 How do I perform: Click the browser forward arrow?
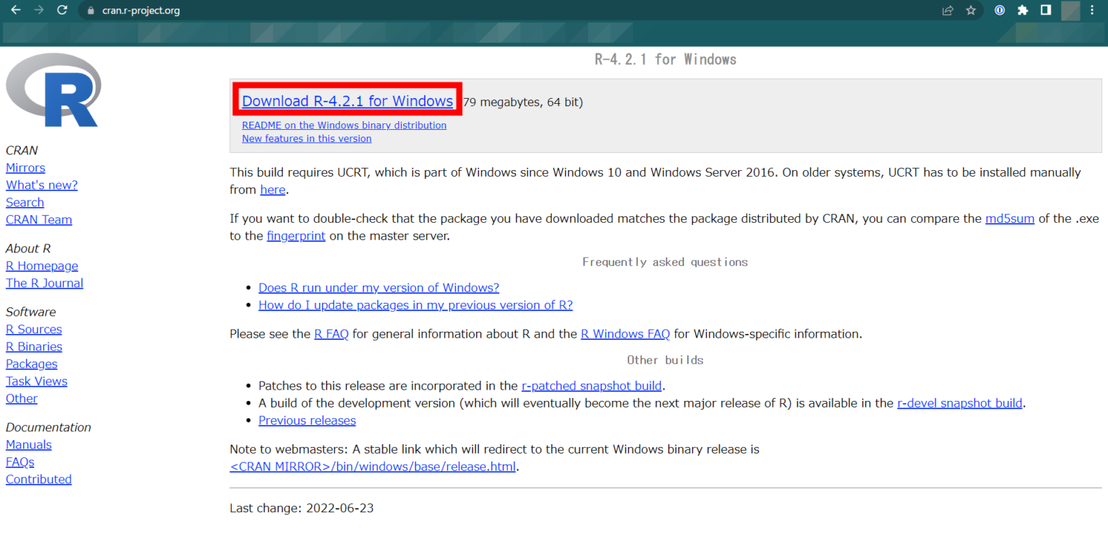tap(38, 10)
